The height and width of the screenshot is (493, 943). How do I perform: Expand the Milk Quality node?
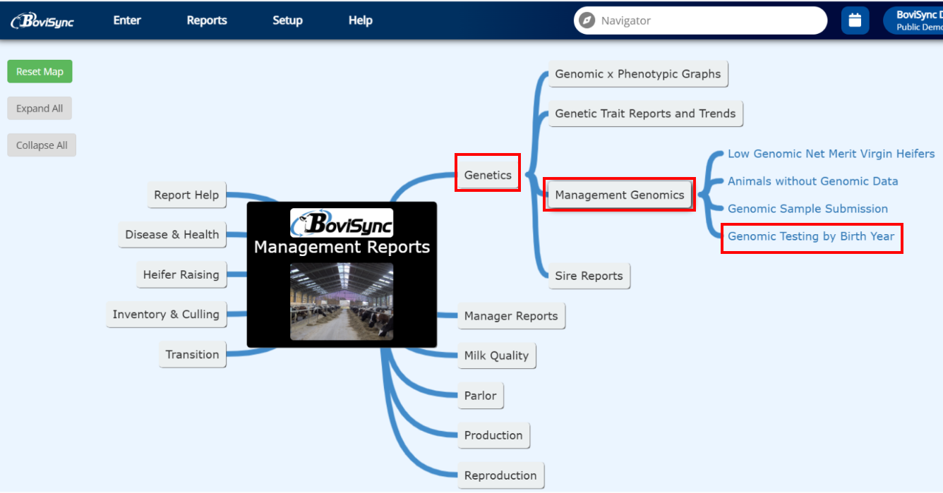[496, 355]
